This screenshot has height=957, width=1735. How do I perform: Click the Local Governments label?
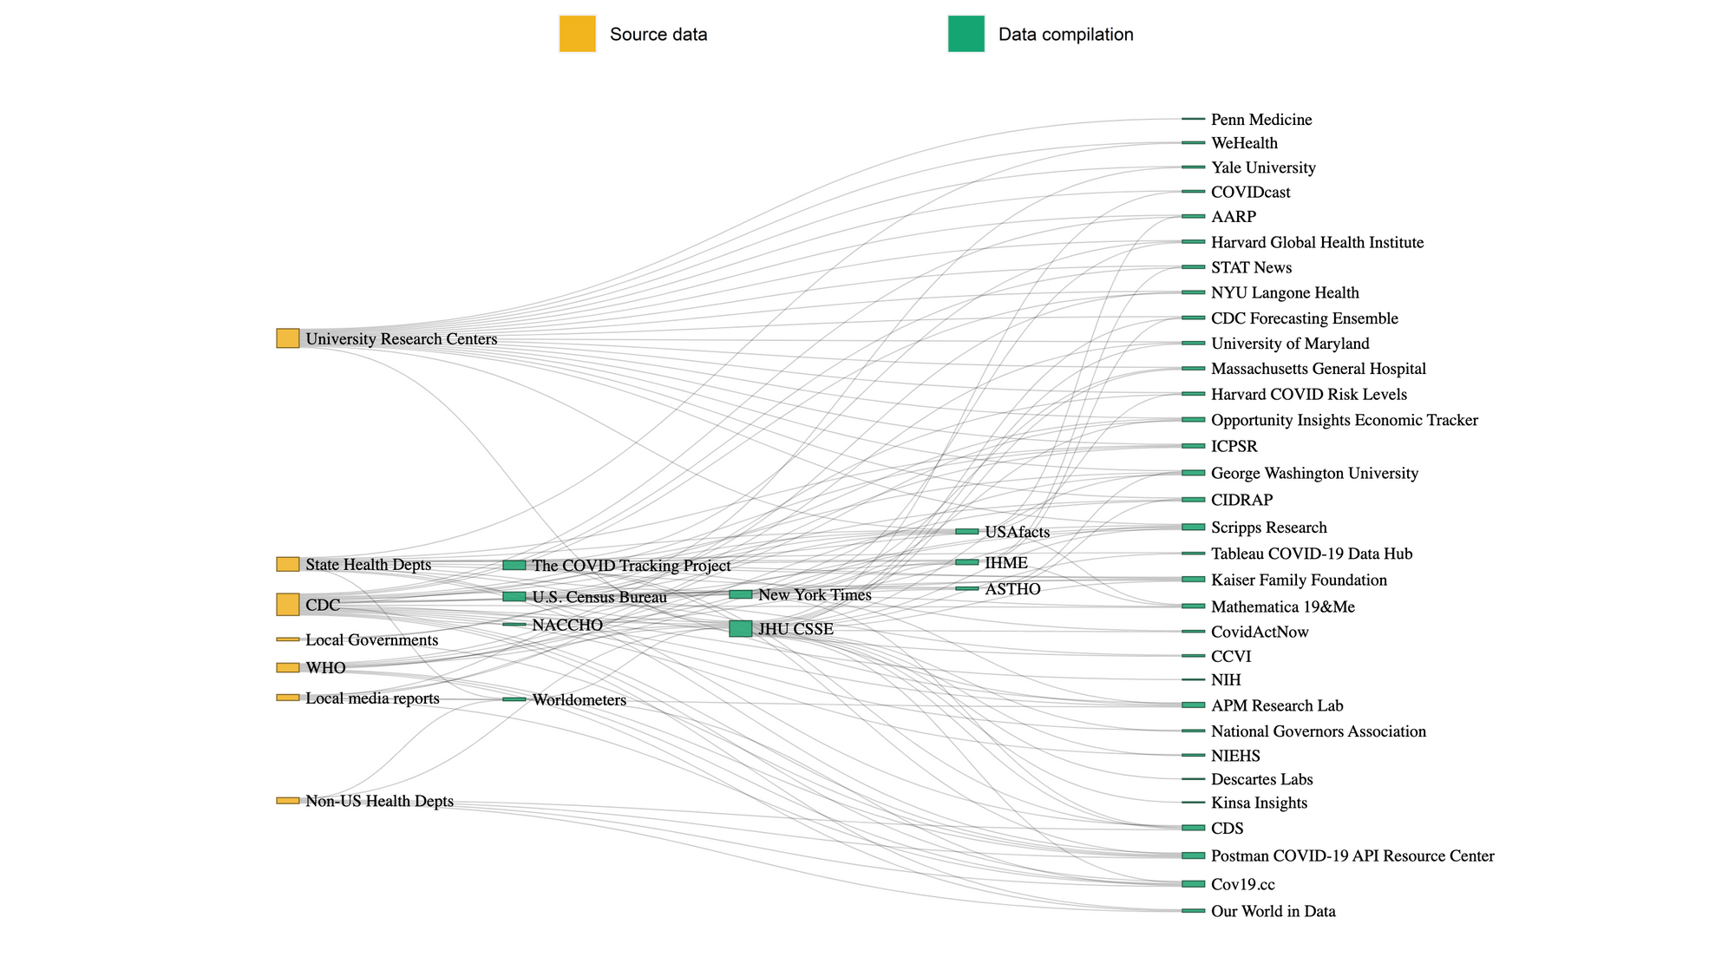point(371,640)
